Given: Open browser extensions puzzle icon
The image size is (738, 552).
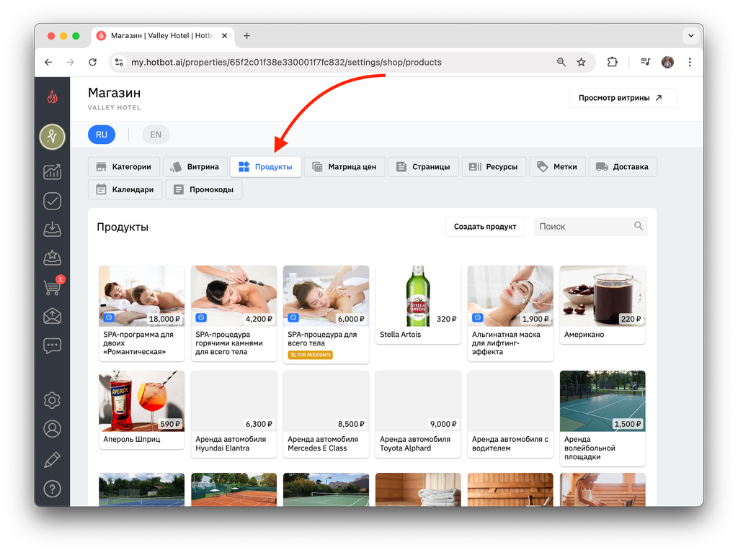Looking at the screenshot, I should [613, 62].
